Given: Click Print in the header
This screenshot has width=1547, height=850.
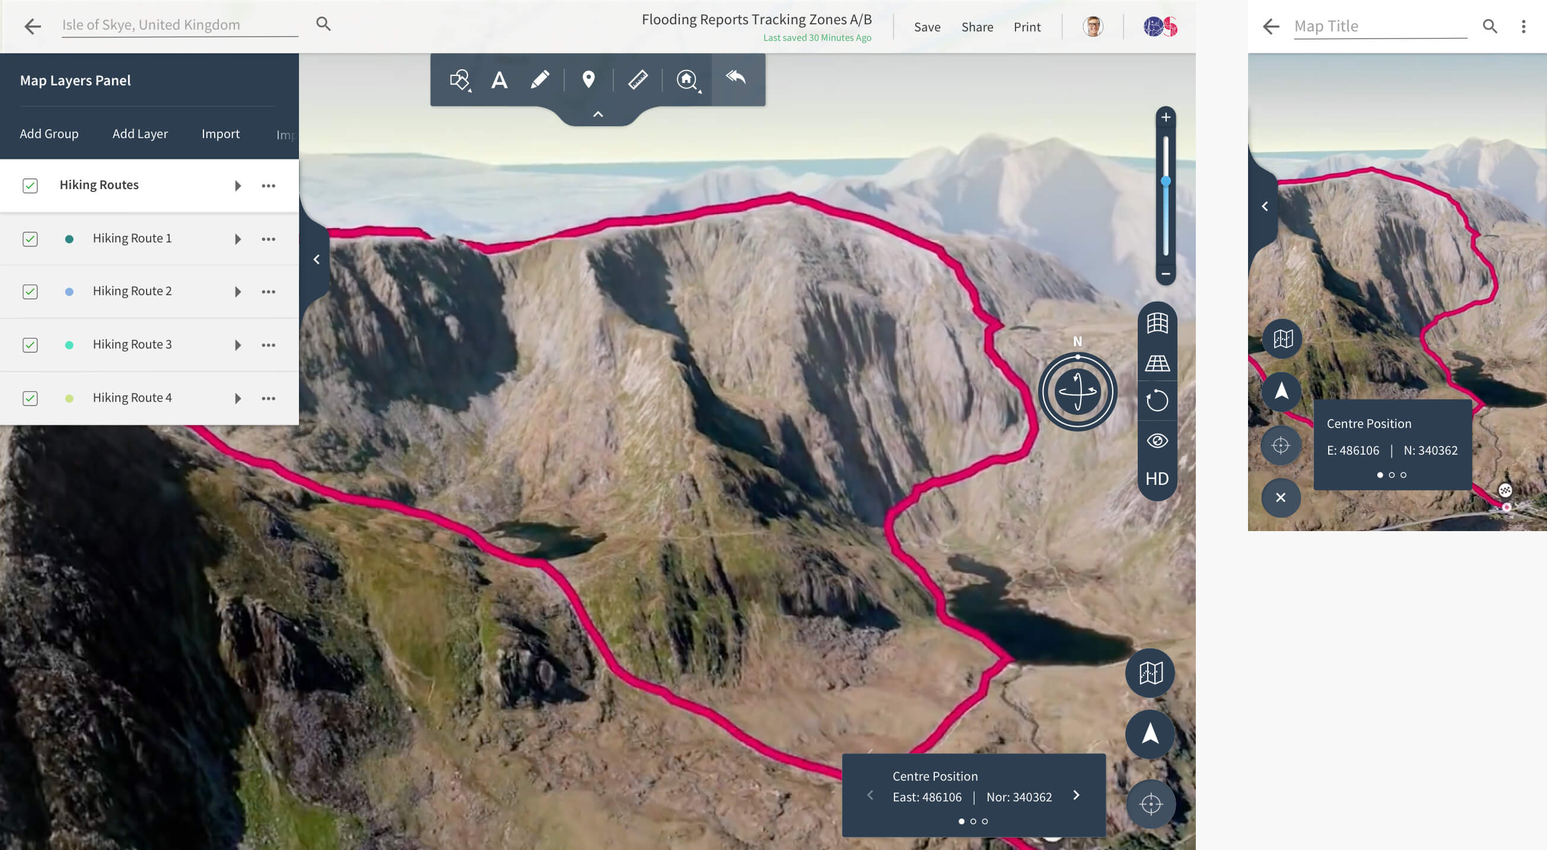Looking at the screenshot, I should coord(1027,27).
